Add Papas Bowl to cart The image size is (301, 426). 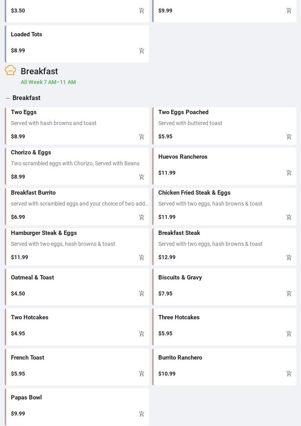142,414
